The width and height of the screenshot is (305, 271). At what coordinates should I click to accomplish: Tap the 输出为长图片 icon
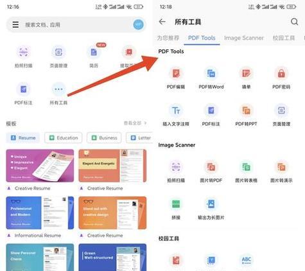[x=211, y=204]
